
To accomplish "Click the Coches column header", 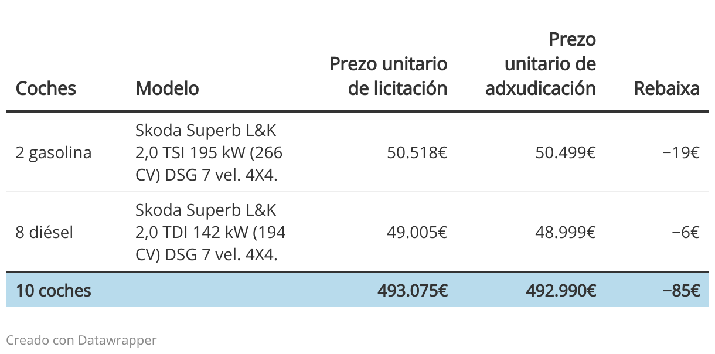I will (x=46, y=88).
